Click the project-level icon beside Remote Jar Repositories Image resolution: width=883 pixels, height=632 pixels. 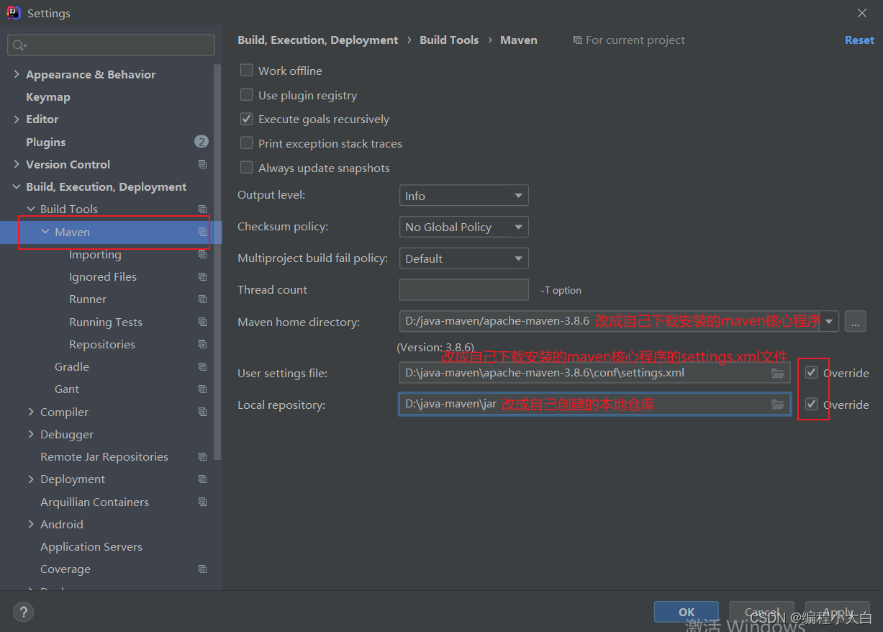pyautogui.click(x=202, y=456)
